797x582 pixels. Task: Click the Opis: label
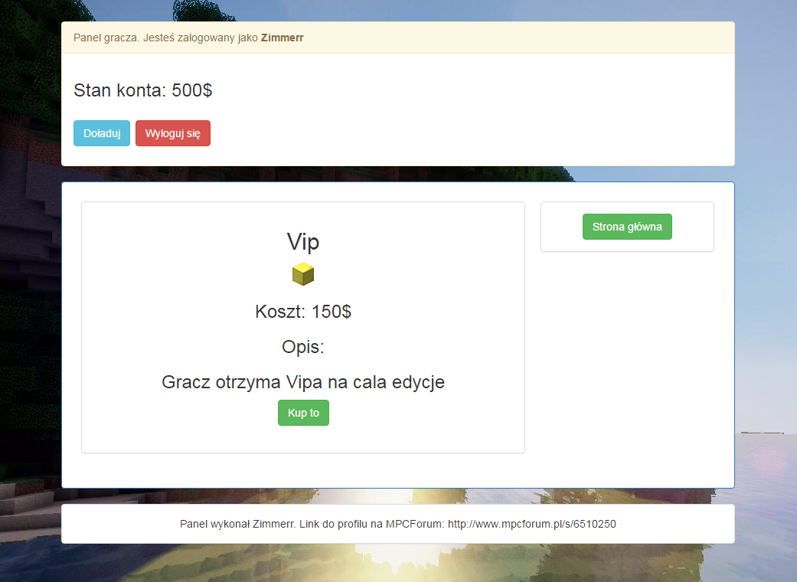(x=303, y=347)
